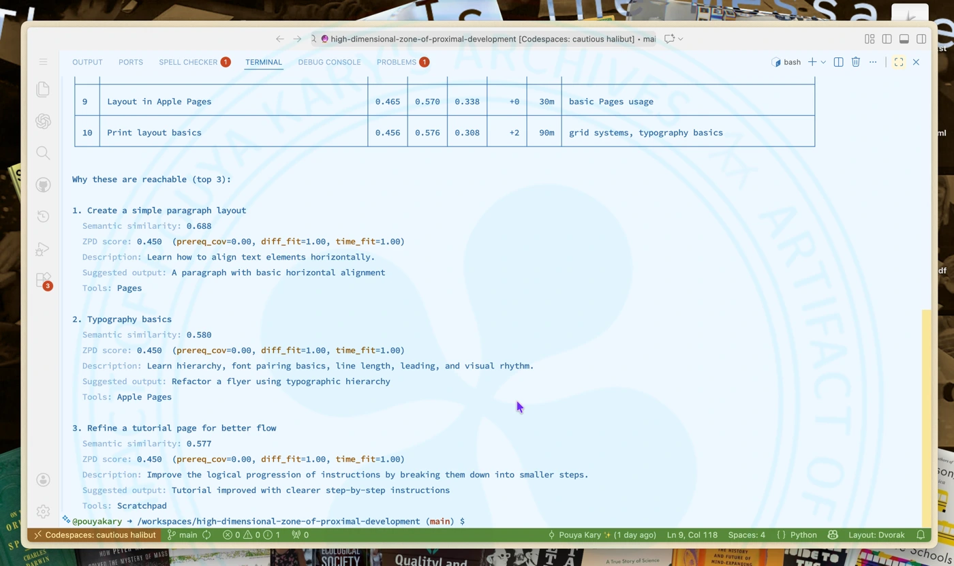Toggle the panel visibility layout icon
This screenshot has height=566, width=954.
coord(904,39)
